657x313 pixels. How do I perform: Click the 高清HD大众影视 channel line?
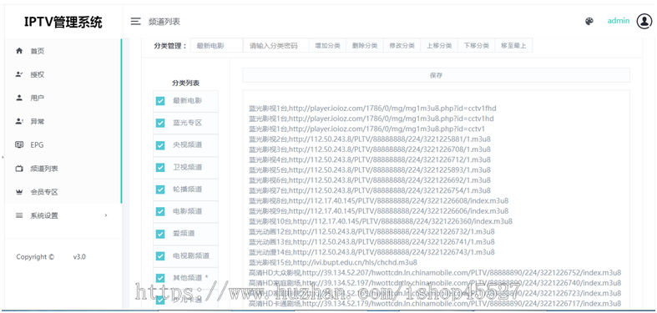coord(435,272)
